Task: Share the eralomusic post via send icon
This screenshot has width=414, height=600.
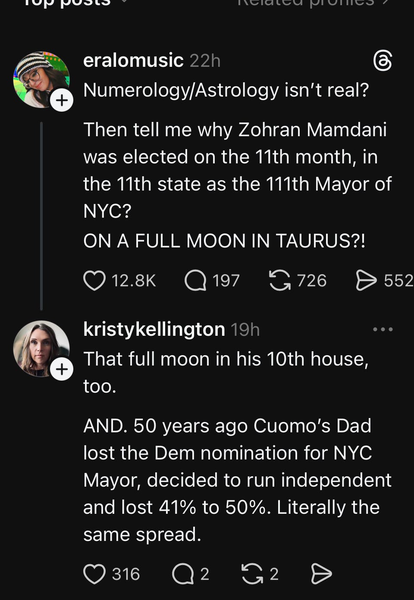Action: tap(367, 281)
